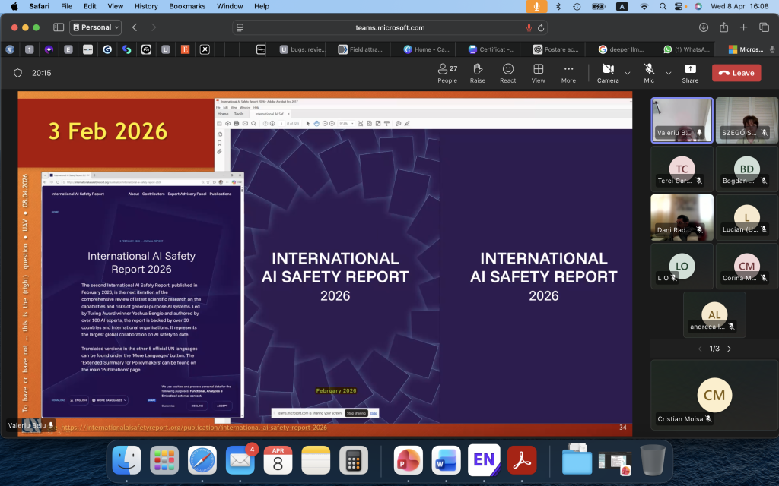
Task: Toggle Safari sidebar visibility
Action: pos(59,27)
